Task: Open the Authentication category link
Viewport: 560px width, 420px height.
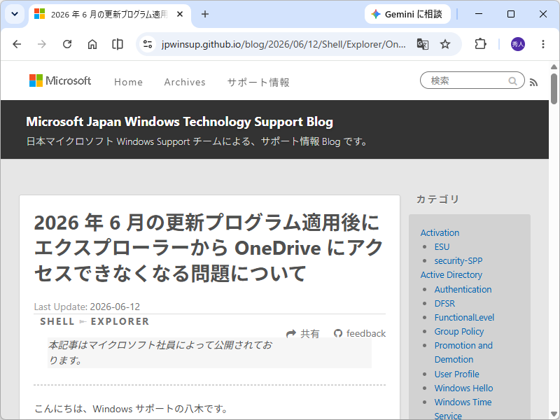Action: tap(463, 289)
